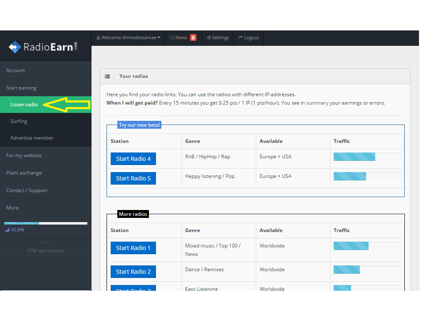Click the RadioEarn diamond logo icon

[15, 47]
